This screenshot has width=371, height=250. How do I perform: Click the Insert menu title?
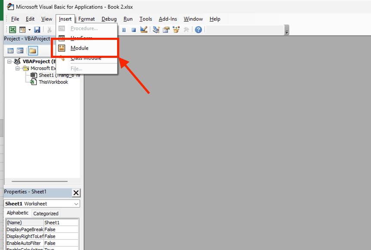point(65,19)
